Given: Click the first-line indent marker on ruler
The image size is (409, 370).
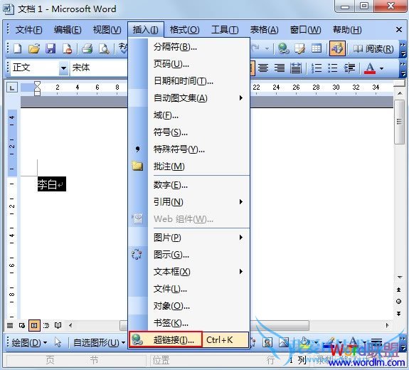Looking at the screenshot, I should click(37, 84).
